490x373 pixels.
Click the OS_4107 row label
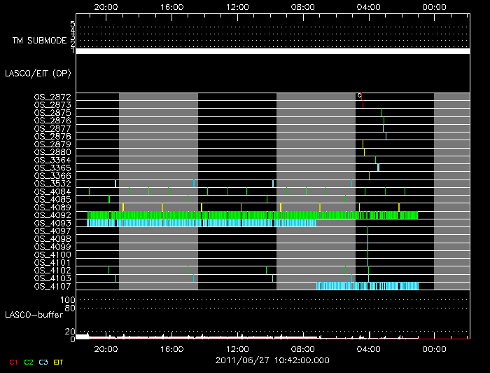[x=52, y=286]
